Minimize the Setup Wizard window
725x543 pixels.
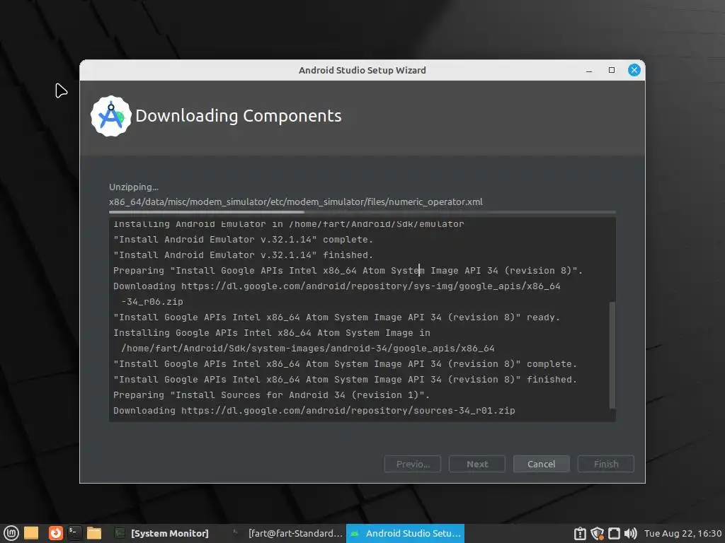[x=588, y=70]
